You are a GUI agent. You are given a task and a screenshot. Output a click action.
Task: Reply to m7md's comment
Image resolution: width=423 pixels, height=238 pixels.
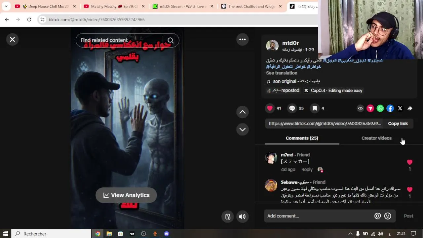[x=307, y=170]
